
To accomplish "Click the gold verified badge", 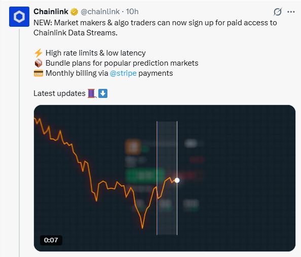I will pyautogui.click(x=74, y=12).
